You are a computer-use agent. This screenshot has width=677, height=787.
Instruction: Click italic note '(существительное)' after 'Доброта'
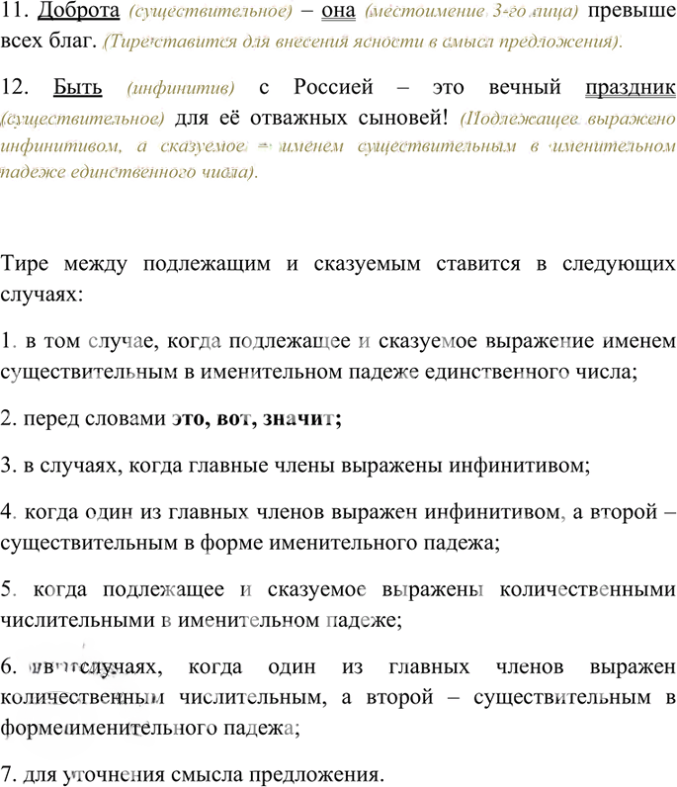click(211, 11)
